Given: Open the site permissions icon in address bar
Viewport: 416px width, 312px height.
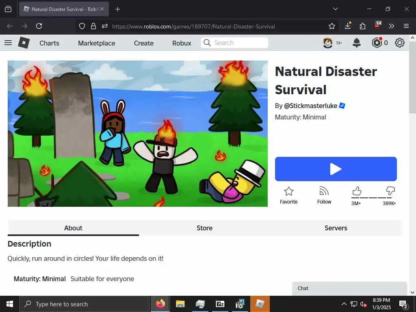Looking at the screenshot, I should (105, 26).
